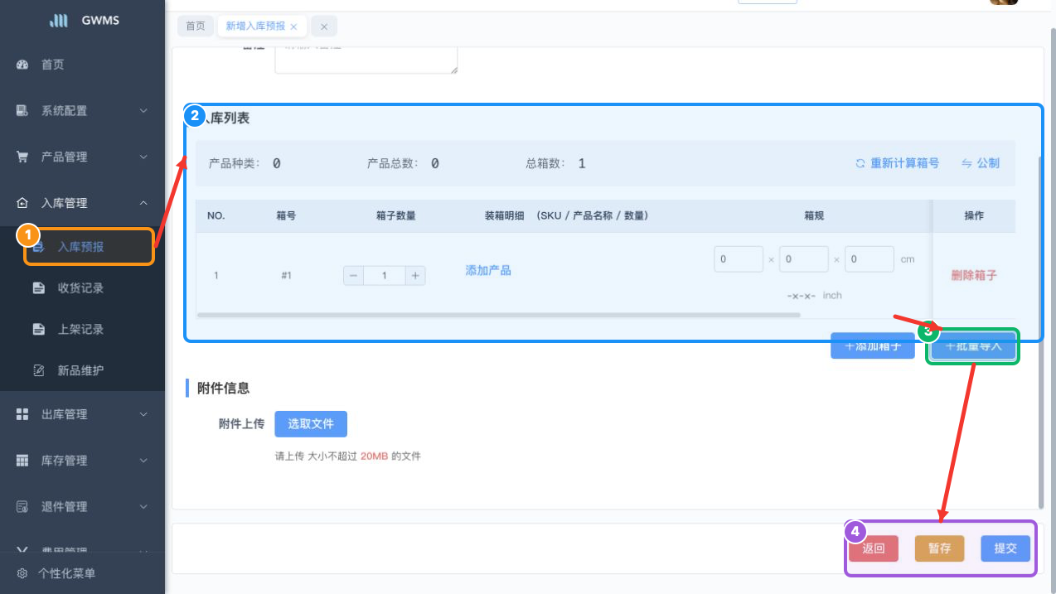Expand the 产品管理 menu

click(x=143, y=157)
